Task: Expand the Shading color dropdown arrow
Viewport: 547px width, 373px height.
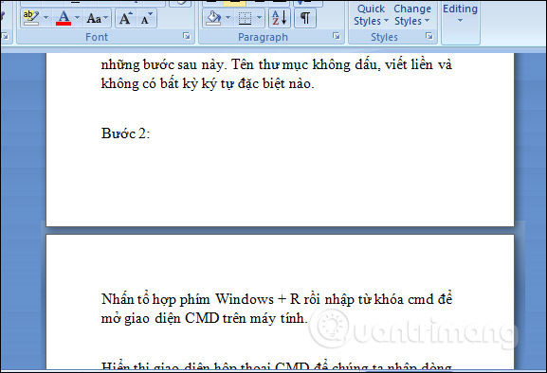Action: [228, 18]
